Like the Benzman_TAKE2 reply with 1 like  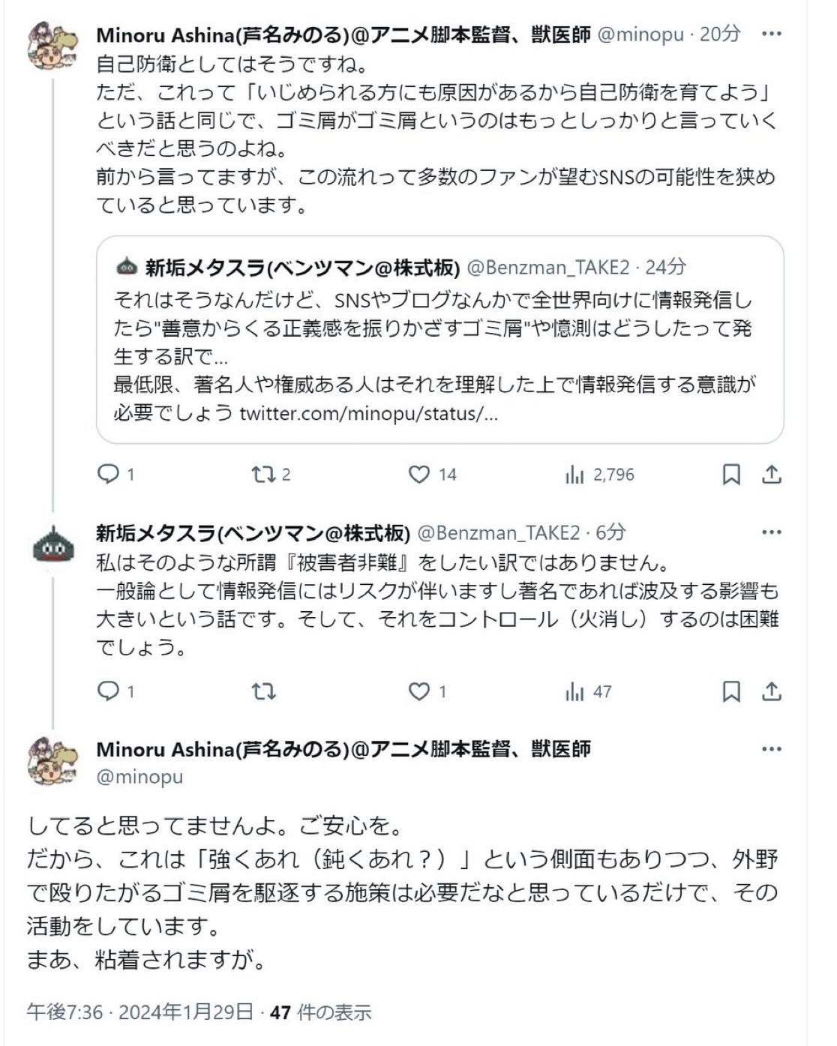(419, 691)
